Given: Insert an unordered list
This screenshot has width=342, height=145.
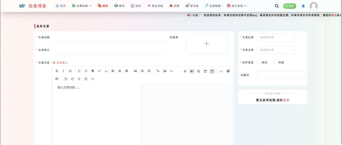Looking at the screenshot, I should [149, 71].
